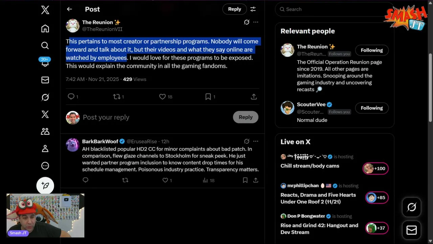Open the Home icon in sidebar
Screen dimensions: 433x244
[x=45, y=28]
